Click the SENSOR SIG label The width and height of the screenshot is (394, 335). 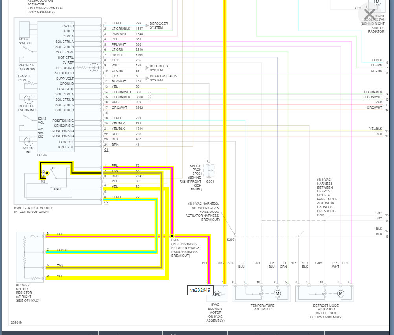64,126
